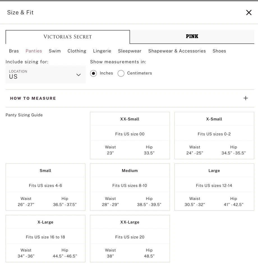Click the X-Small size heading
This screenshot has width=258, height=270.
tap(214, 119)
